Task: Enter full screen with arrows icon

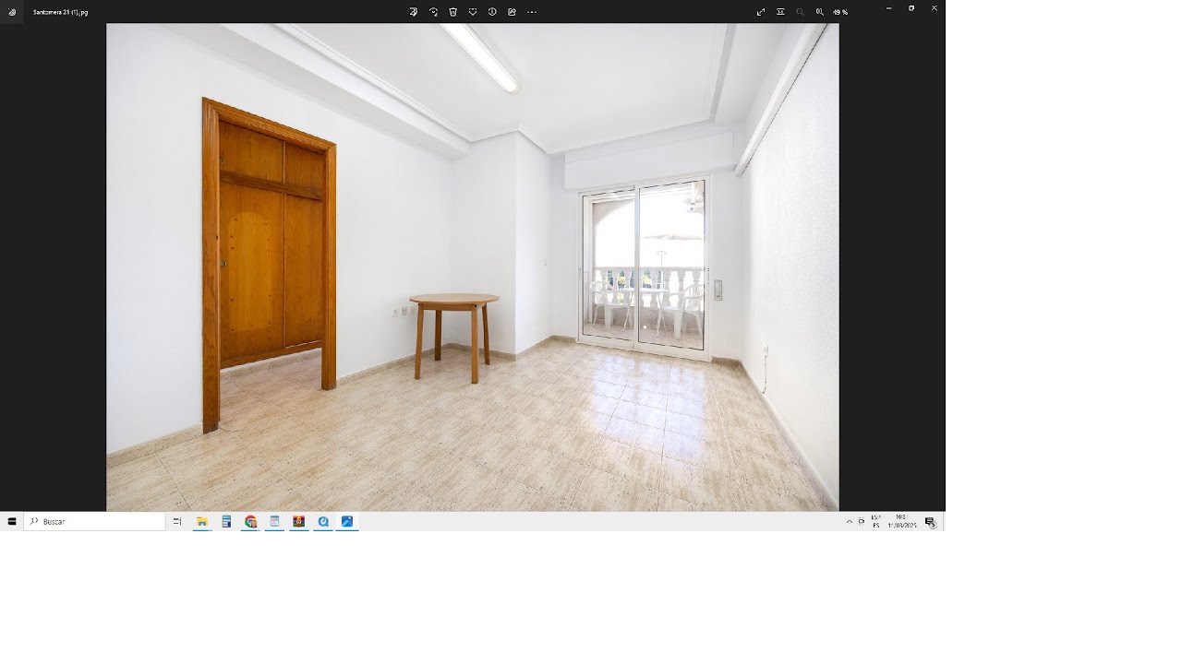Action: click(761, 12)
